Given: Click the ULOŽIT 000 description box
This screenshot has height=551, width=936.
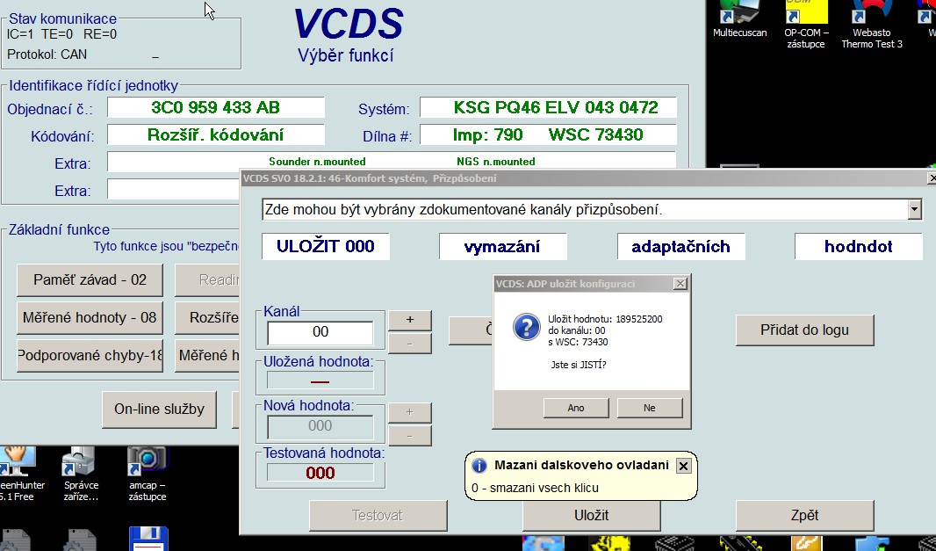Looking at the screenshot, I should (x=326, y=246).
